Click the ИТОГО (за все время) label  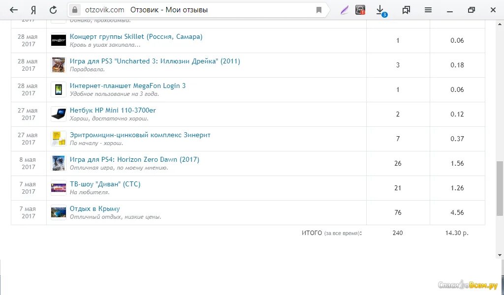332,233
